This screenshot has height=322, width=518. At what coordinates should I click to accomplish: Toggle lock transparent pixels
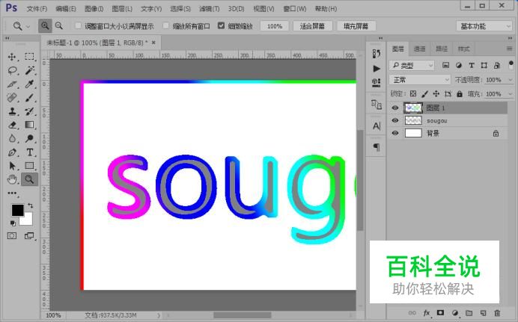point(413,94)
